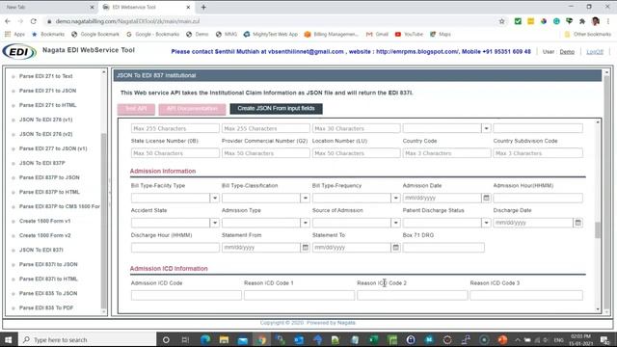Click Admission Hour(HHMM) input field

point(538,198)
